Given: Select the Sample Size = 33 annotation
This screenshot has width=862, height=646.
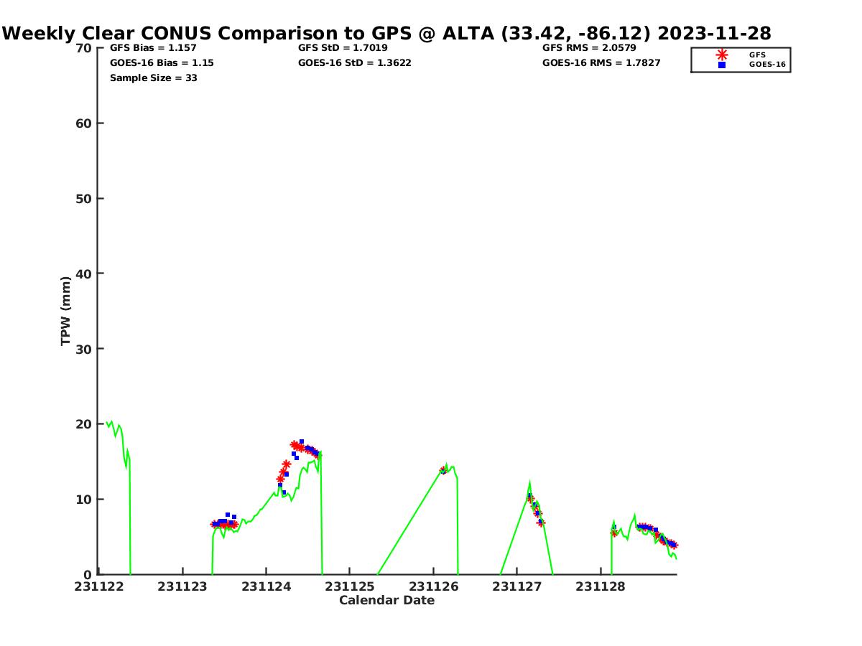Looking at the screenshot, I should 153,78.
